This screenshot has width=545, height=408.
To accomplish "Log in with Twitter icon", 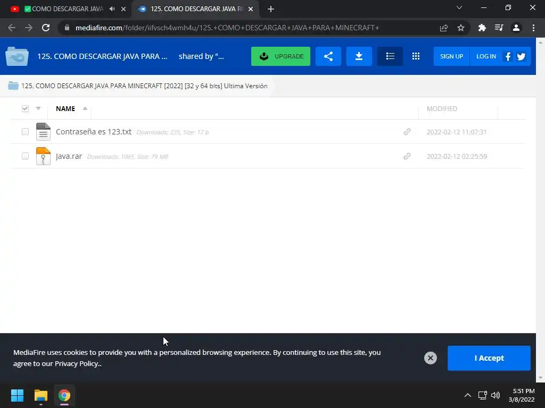I will tap(521, 56).
